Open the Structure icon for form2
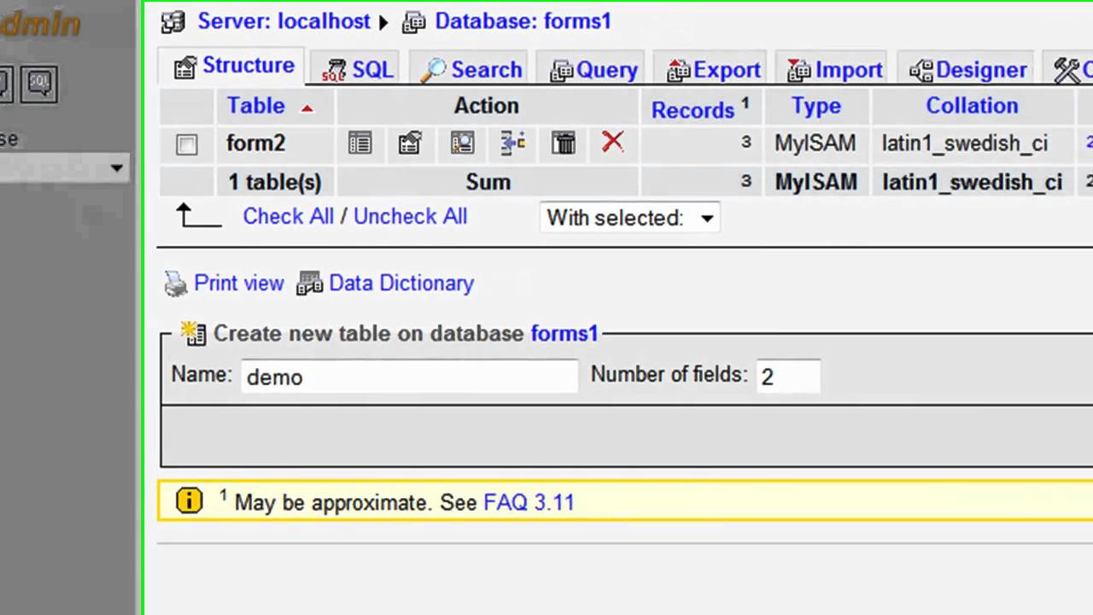The width and height of the screenshot is (1093, 615). 410,143
